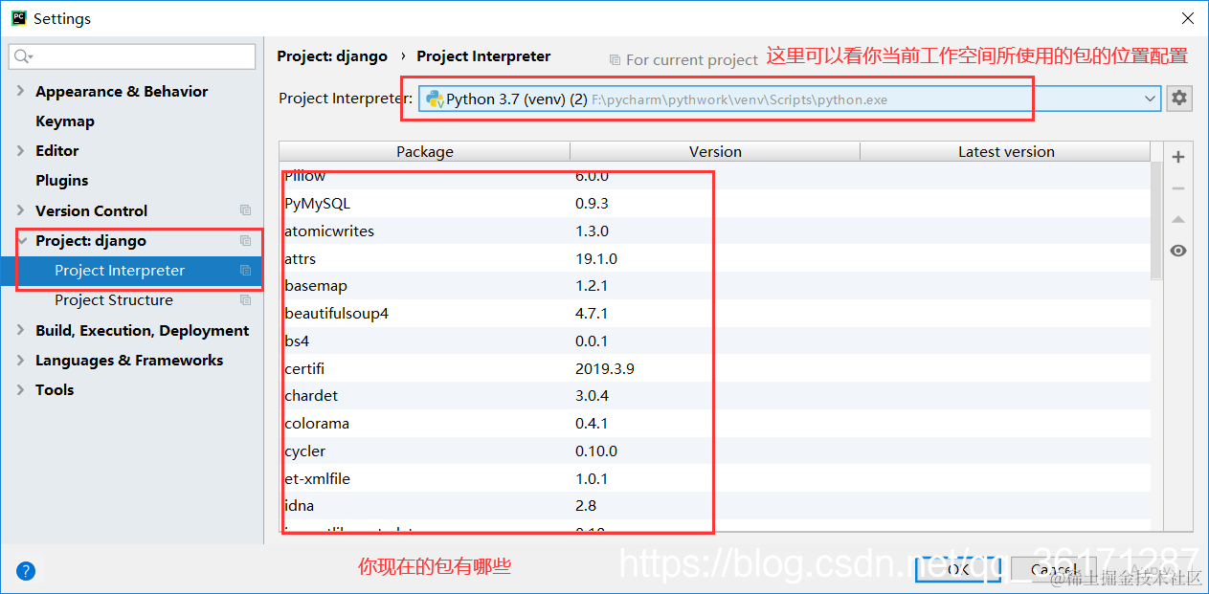The width and height of the screenshot is (1209, 594).
Task: Click the settings search field
Action: 132,56
